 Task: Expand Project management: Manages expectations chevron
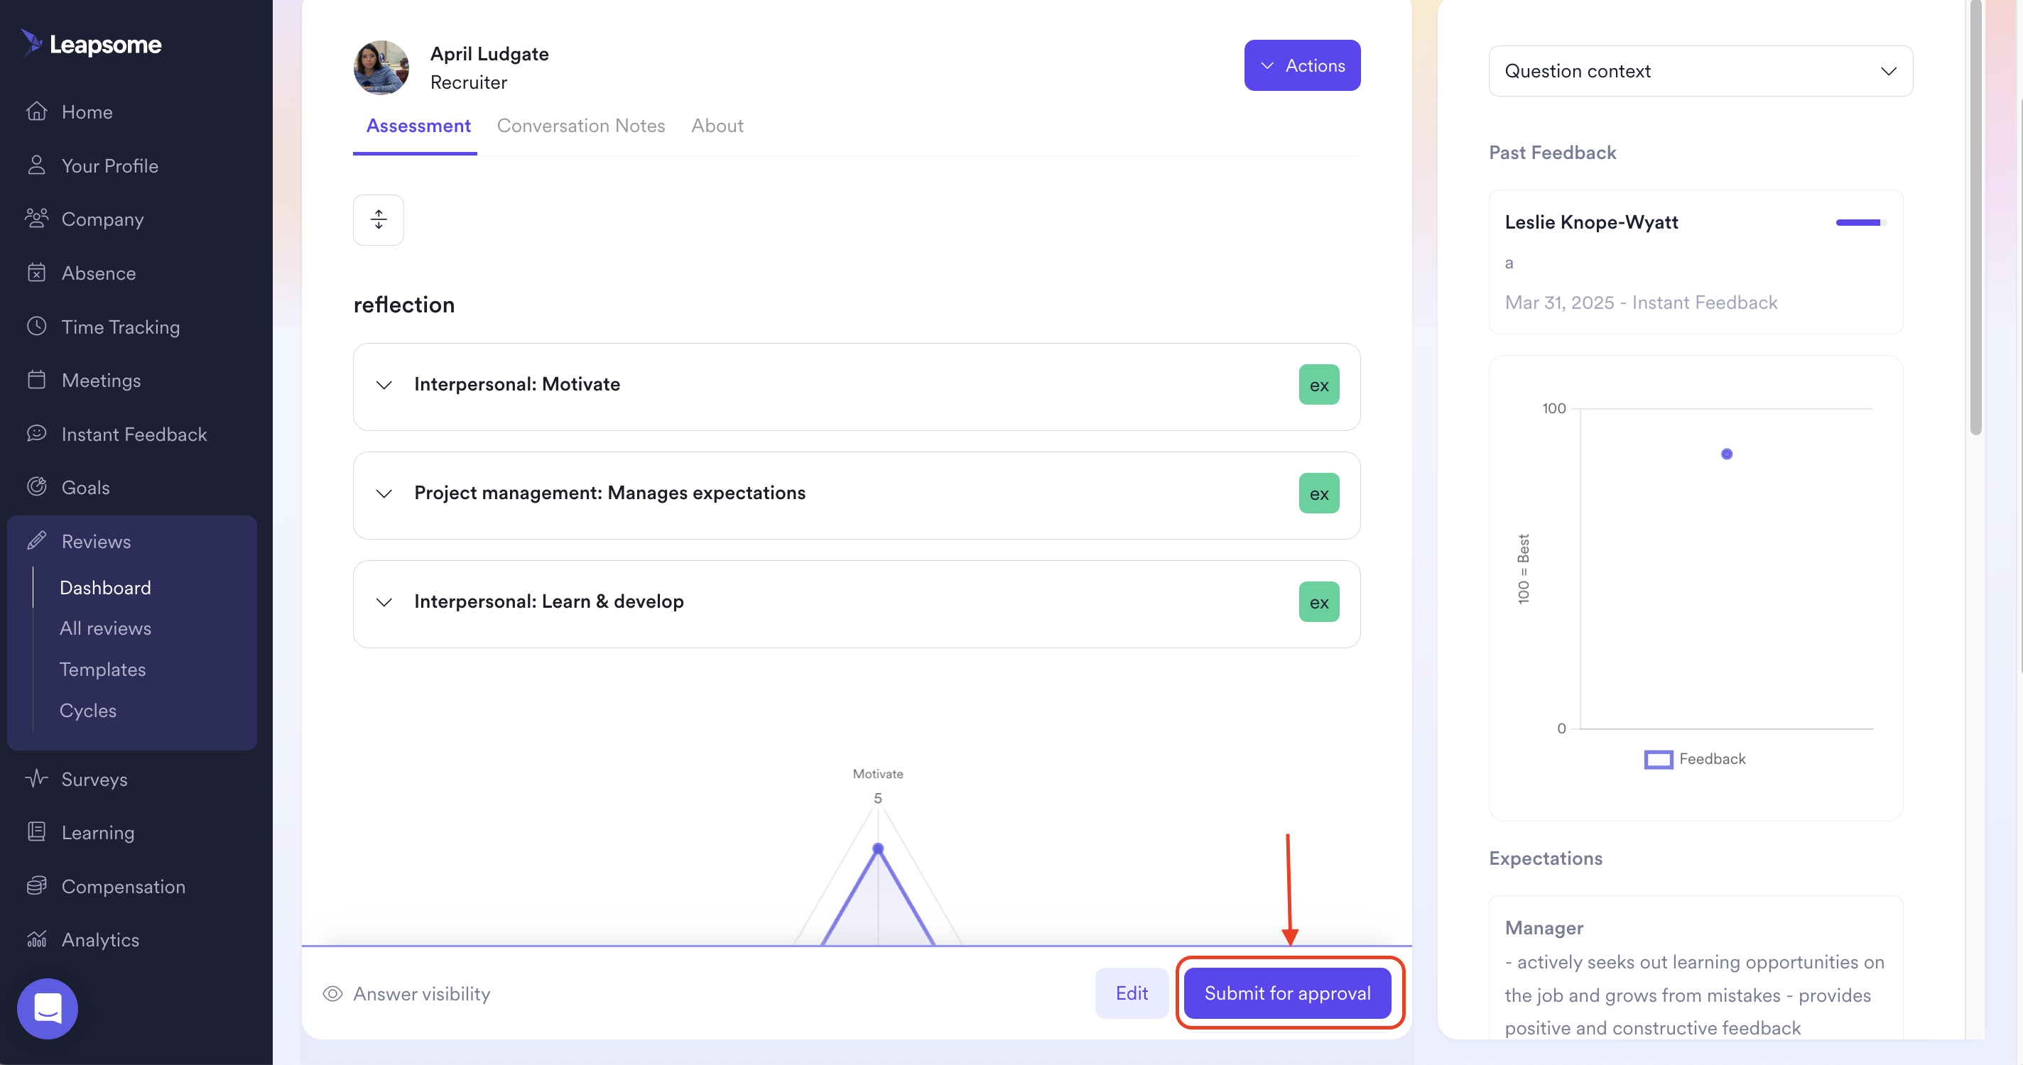tap(384, 493)
